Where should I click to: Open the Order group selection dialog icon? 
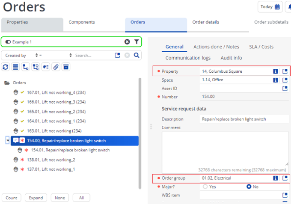click(285, 178)
